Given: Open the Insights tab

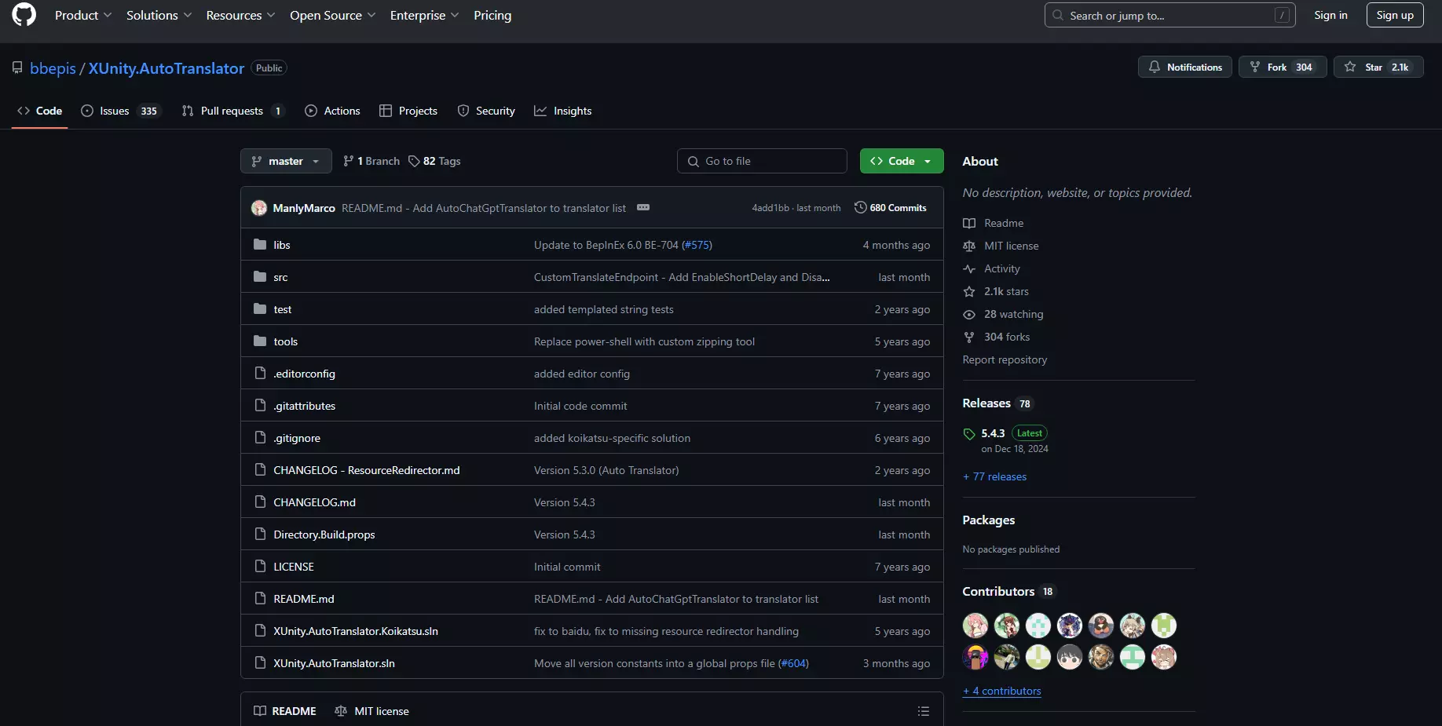Looking at the screenshot, I should pos(563,111).
